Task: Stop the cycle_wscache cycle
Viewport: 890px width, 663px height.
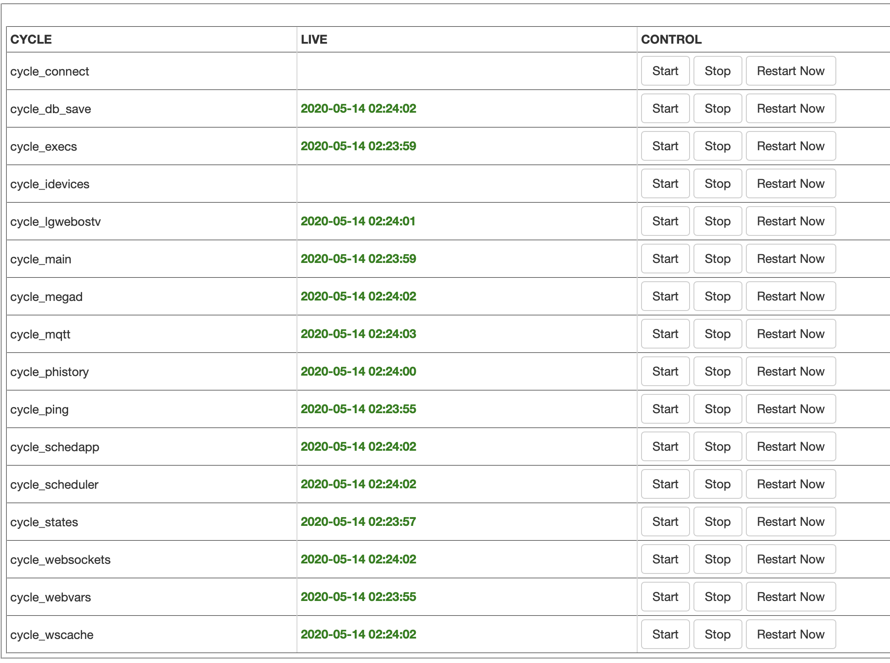Action: (717, 634)
